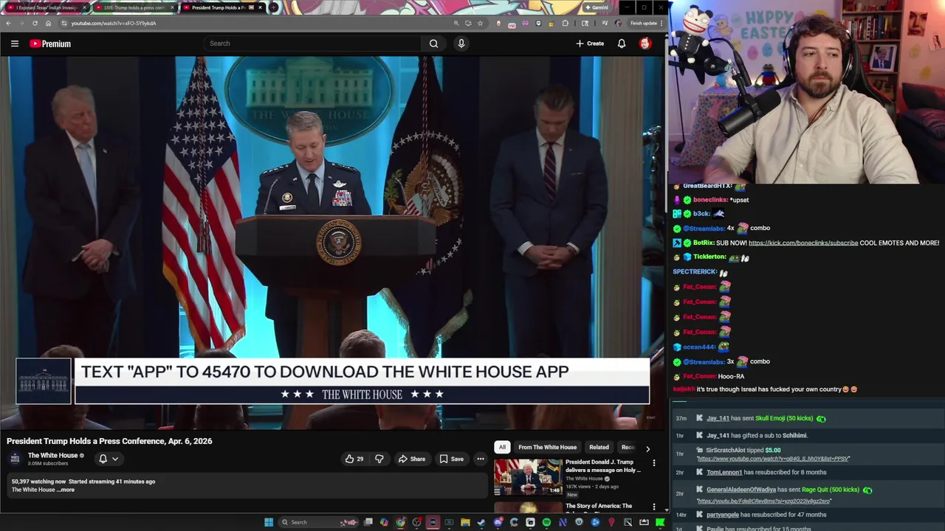
Task: Share the press conference video
Action: click(x=412, y=459)
